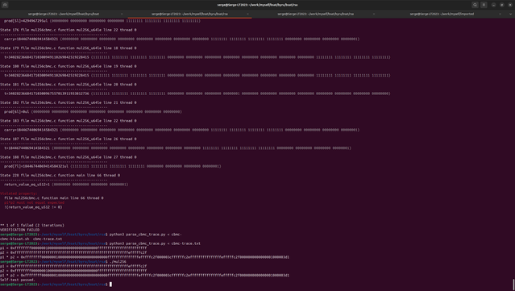Switch to the ~/work/myself/imported tab
515x291 pixels.
click(x=442, y=15)
